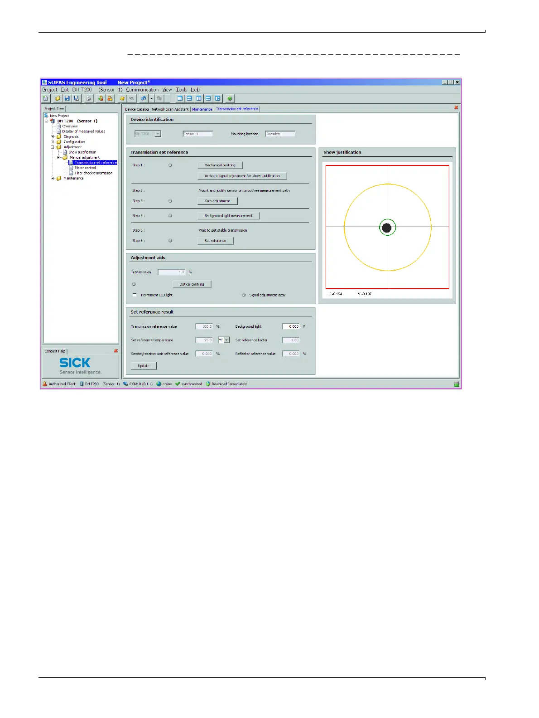539x718 pixels.
Task: Select the third window layout icon
Action: [x=199, y=98]
